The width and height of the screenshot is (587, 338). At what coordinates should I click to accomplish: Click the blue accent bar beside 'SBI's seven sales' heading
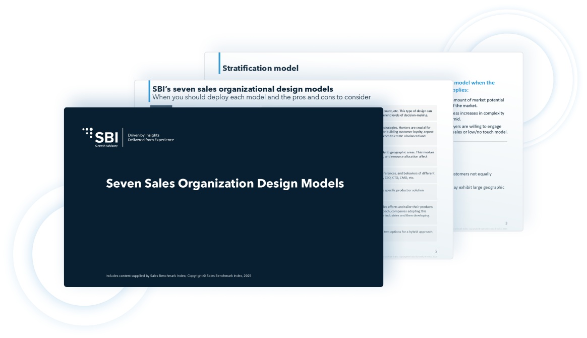tap(149, 91)
